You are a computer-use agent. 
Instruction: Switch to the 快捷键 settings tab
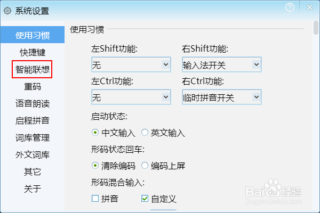(x=33, y=52)
